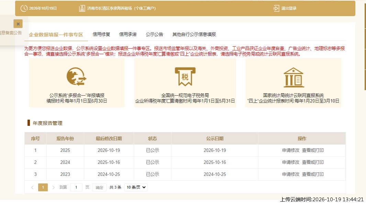Screen dimensions: 366x204
Task: Switch to the 信用修复 tab
Action: (101, 35)
